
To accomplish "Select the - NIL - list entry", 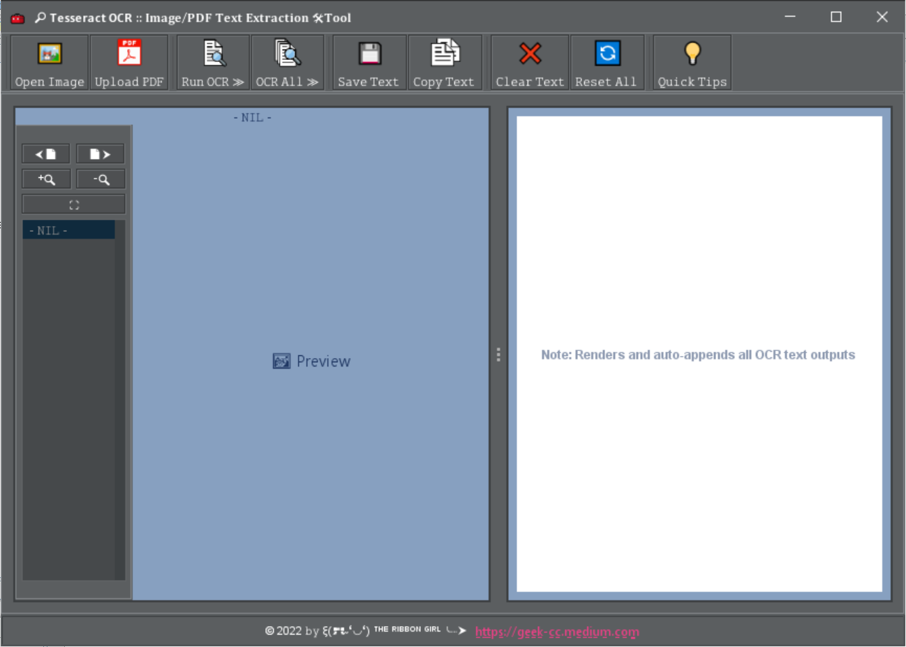I will (x=68, y=230).
